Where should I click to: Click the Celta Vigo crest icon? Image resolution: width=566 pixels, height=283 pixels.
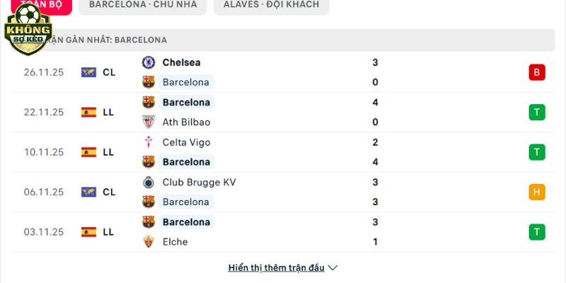click(149, 142)
